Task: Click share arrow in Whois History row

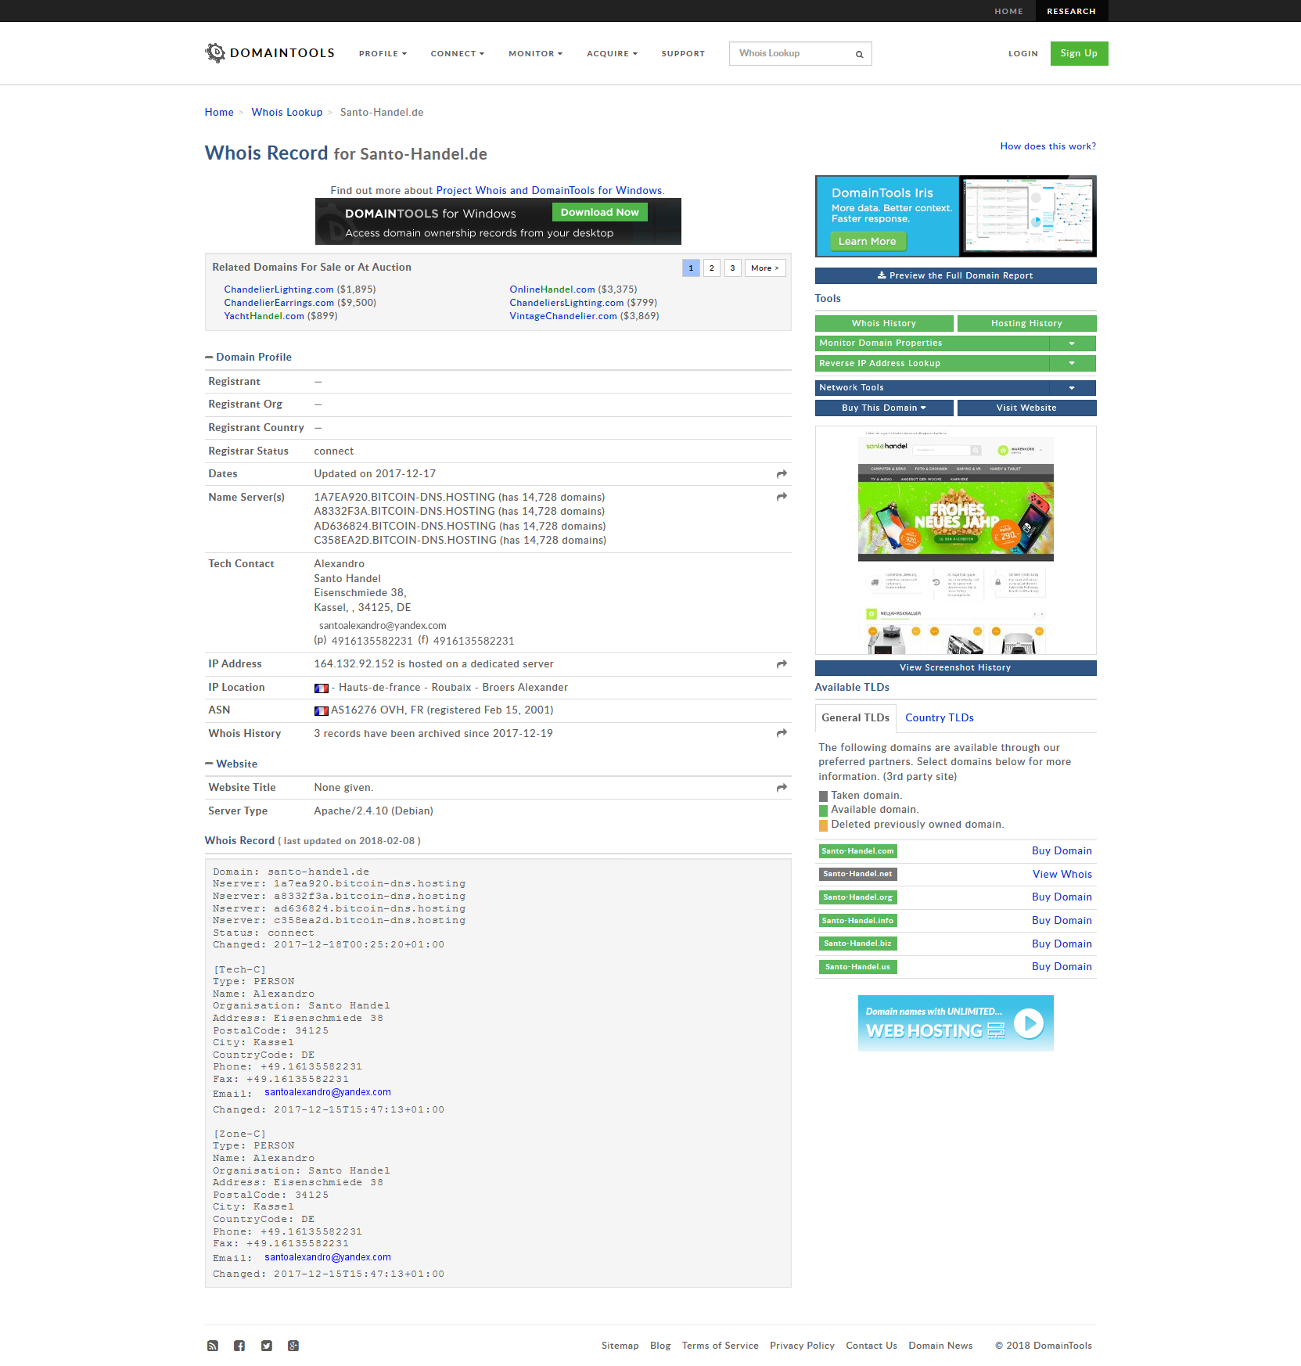Action: click(x=782, y=733)
